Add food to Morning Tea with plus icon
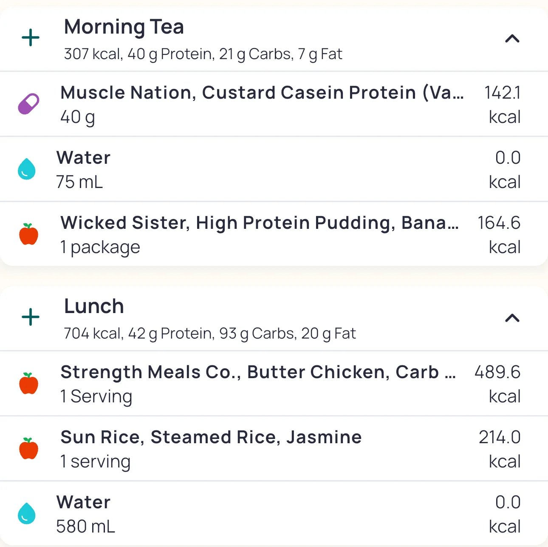 click(x=31, y=38)
